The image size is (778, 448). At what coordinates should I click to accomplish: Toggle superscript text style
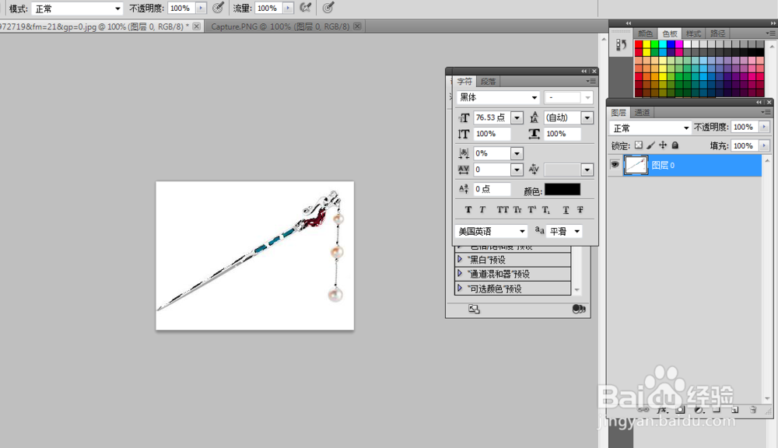tap(531, 210)
